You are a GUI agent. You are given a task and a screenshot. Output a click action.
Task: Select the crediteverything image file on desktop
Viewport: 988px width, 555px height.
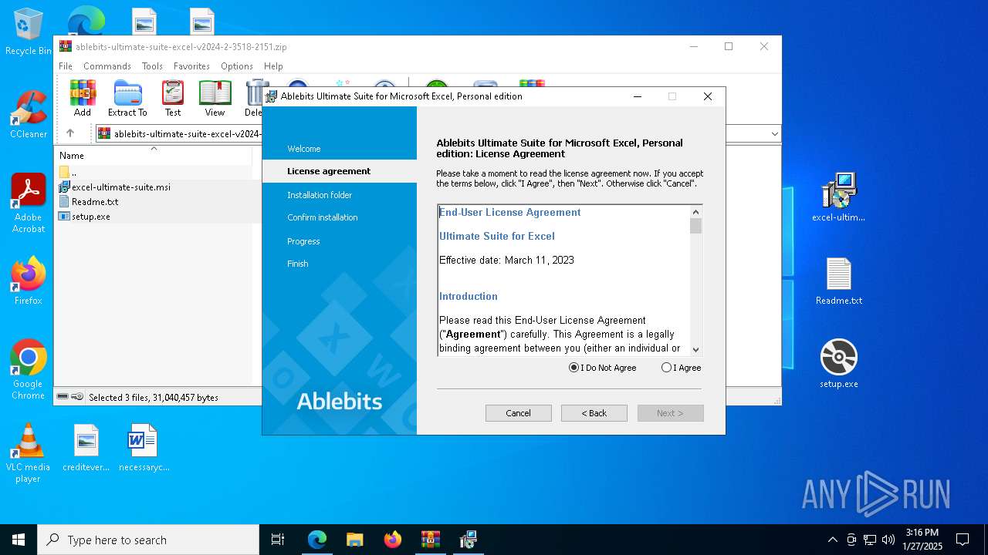pos(86,448)
